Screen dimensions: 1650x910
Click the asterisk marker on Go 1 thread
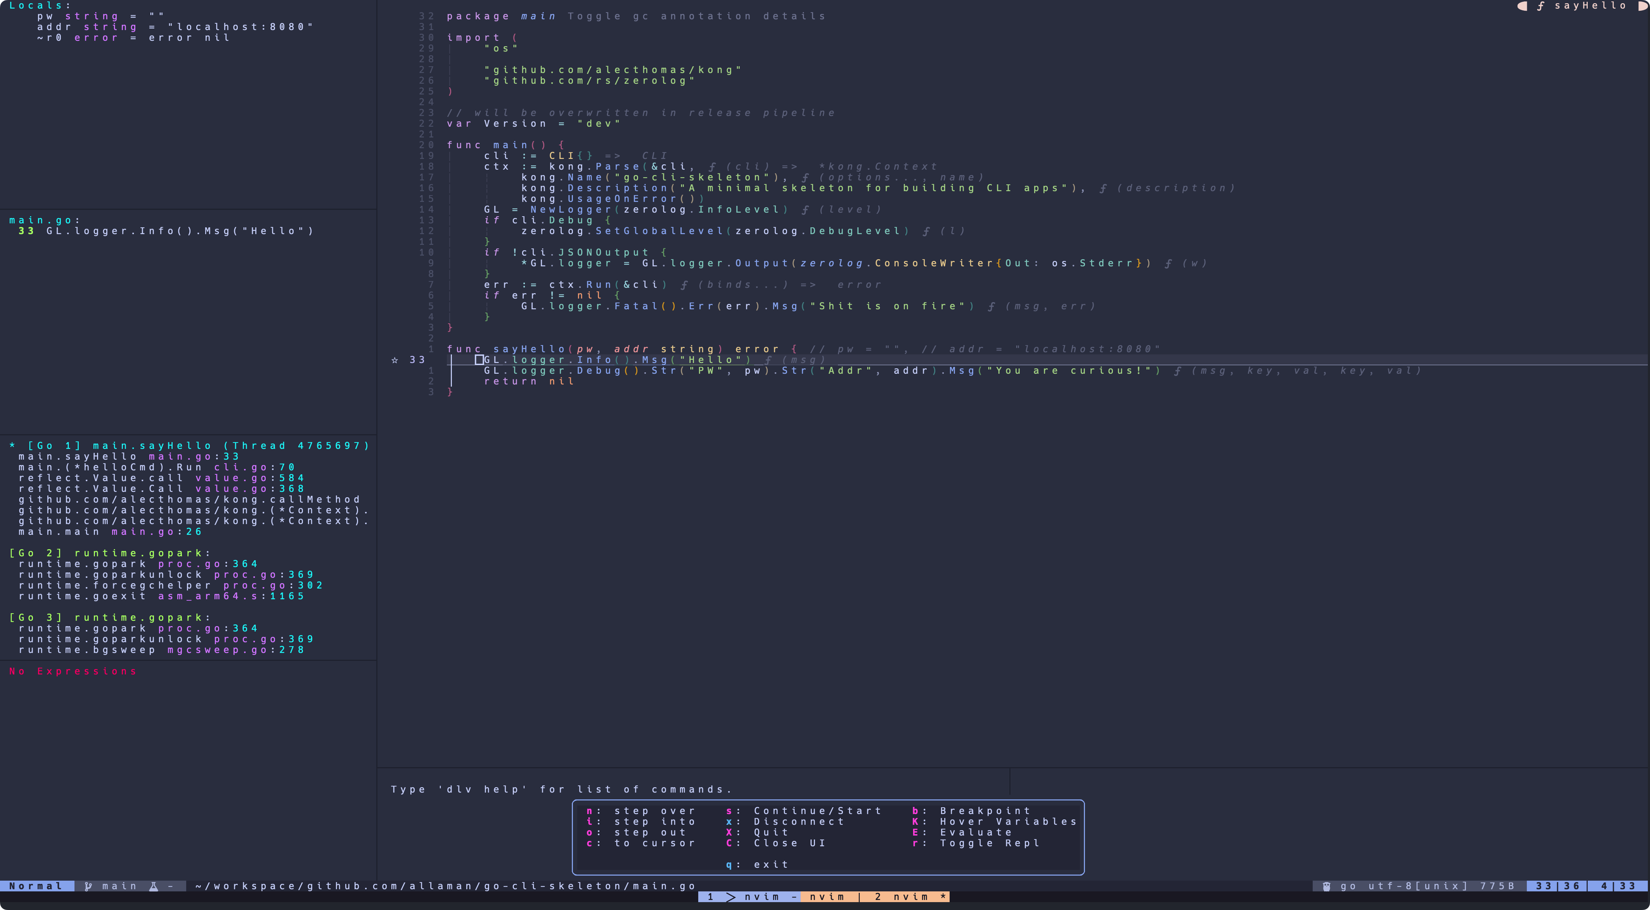click(x=12, y=446)
